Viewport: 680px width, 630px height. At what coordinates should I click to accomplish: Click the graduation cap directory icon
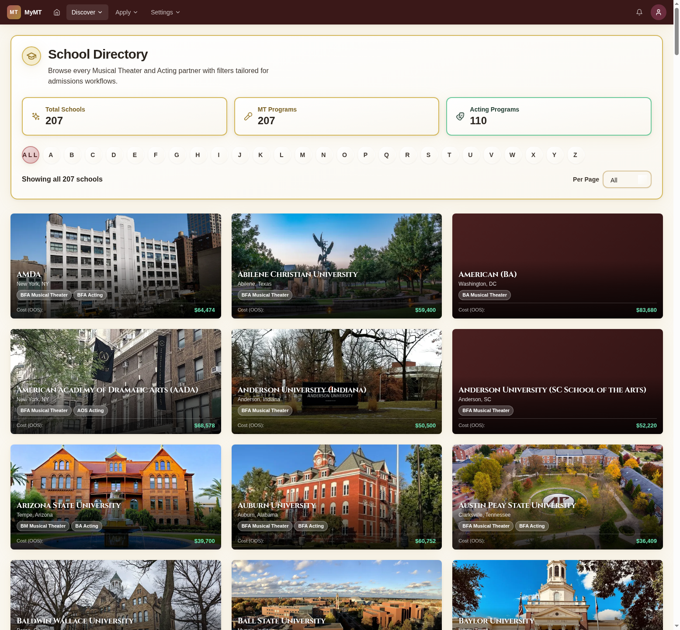(31, 56)
